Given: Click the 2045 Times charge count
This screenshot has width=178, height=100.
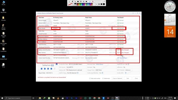Looking at the screenshot, I should 98,70.
